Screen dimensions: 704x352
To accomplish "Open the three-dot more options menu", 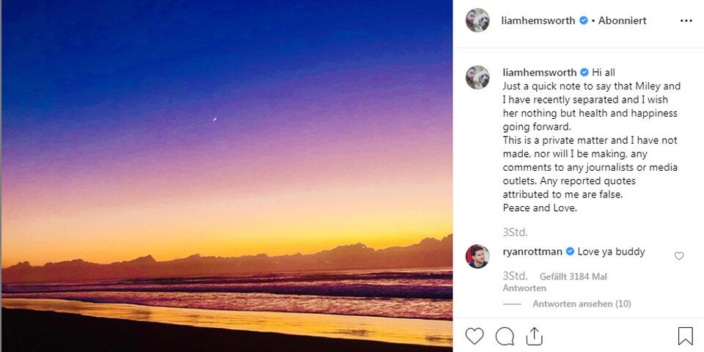I will click(x=686, y=21).
